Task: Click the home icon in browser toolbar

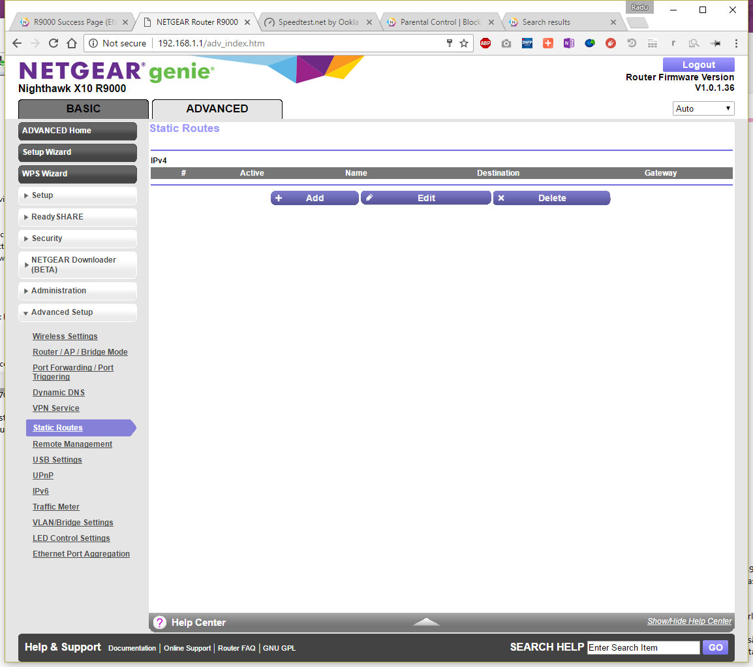Action: (73, 43)
